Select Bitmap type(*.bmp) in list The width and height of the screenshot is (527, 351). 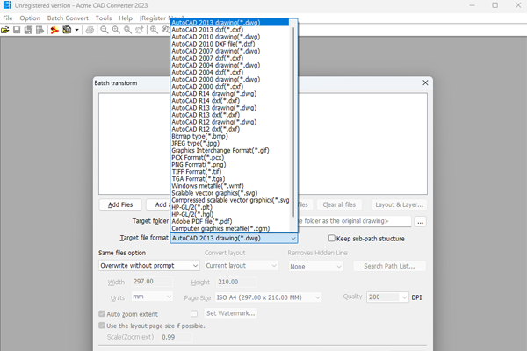[x=230, y=136]
